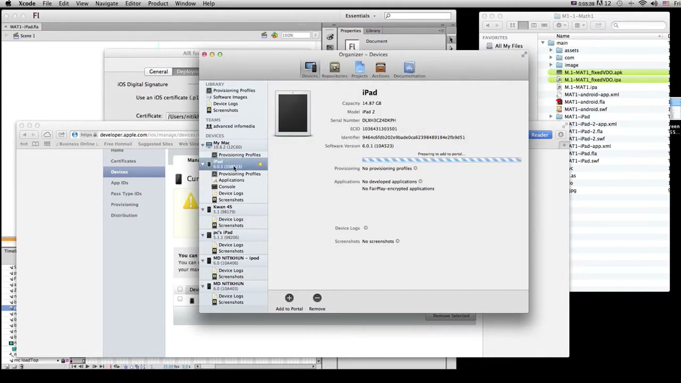Switch Finder to column view
681x383 pixels.
click(x=534, y=26)
